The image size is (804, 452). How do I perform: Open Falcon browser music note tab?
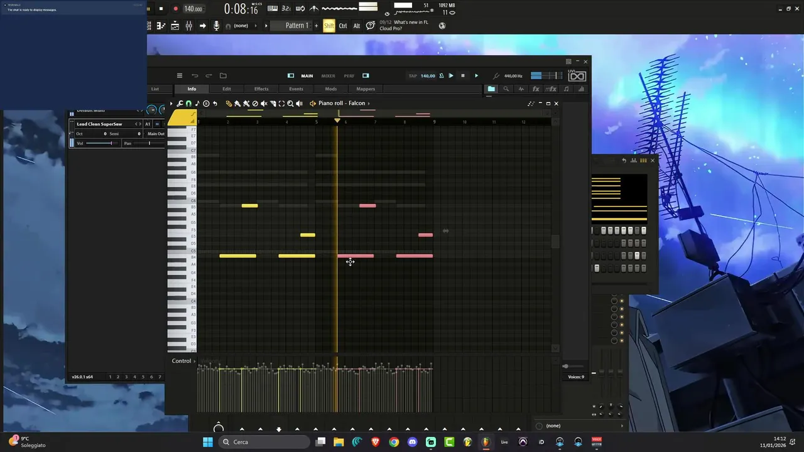tap(567, 89)
